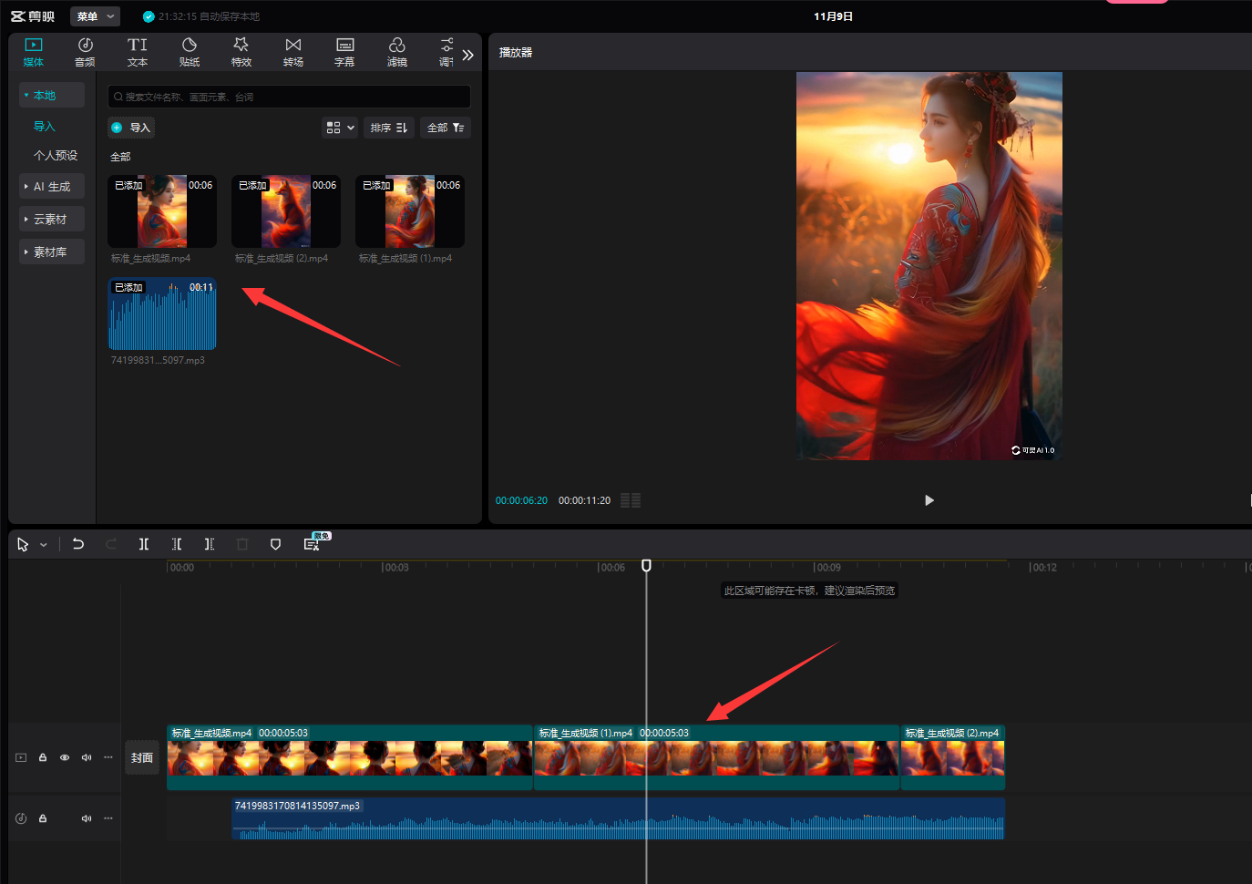Click the 封面 cover button
This screenshot has height=884, width=1252.
click(x=142, y=757)
